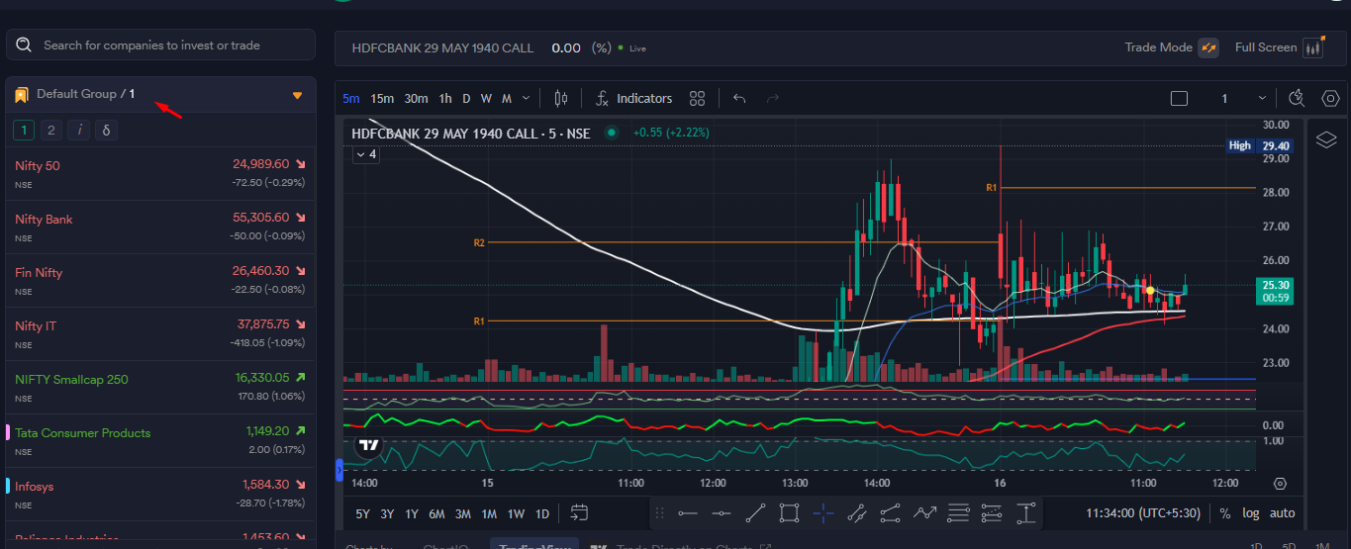This screenshot has width=1351, height=549.
Task: Set the date range to 6M
Action: [436, 513]
